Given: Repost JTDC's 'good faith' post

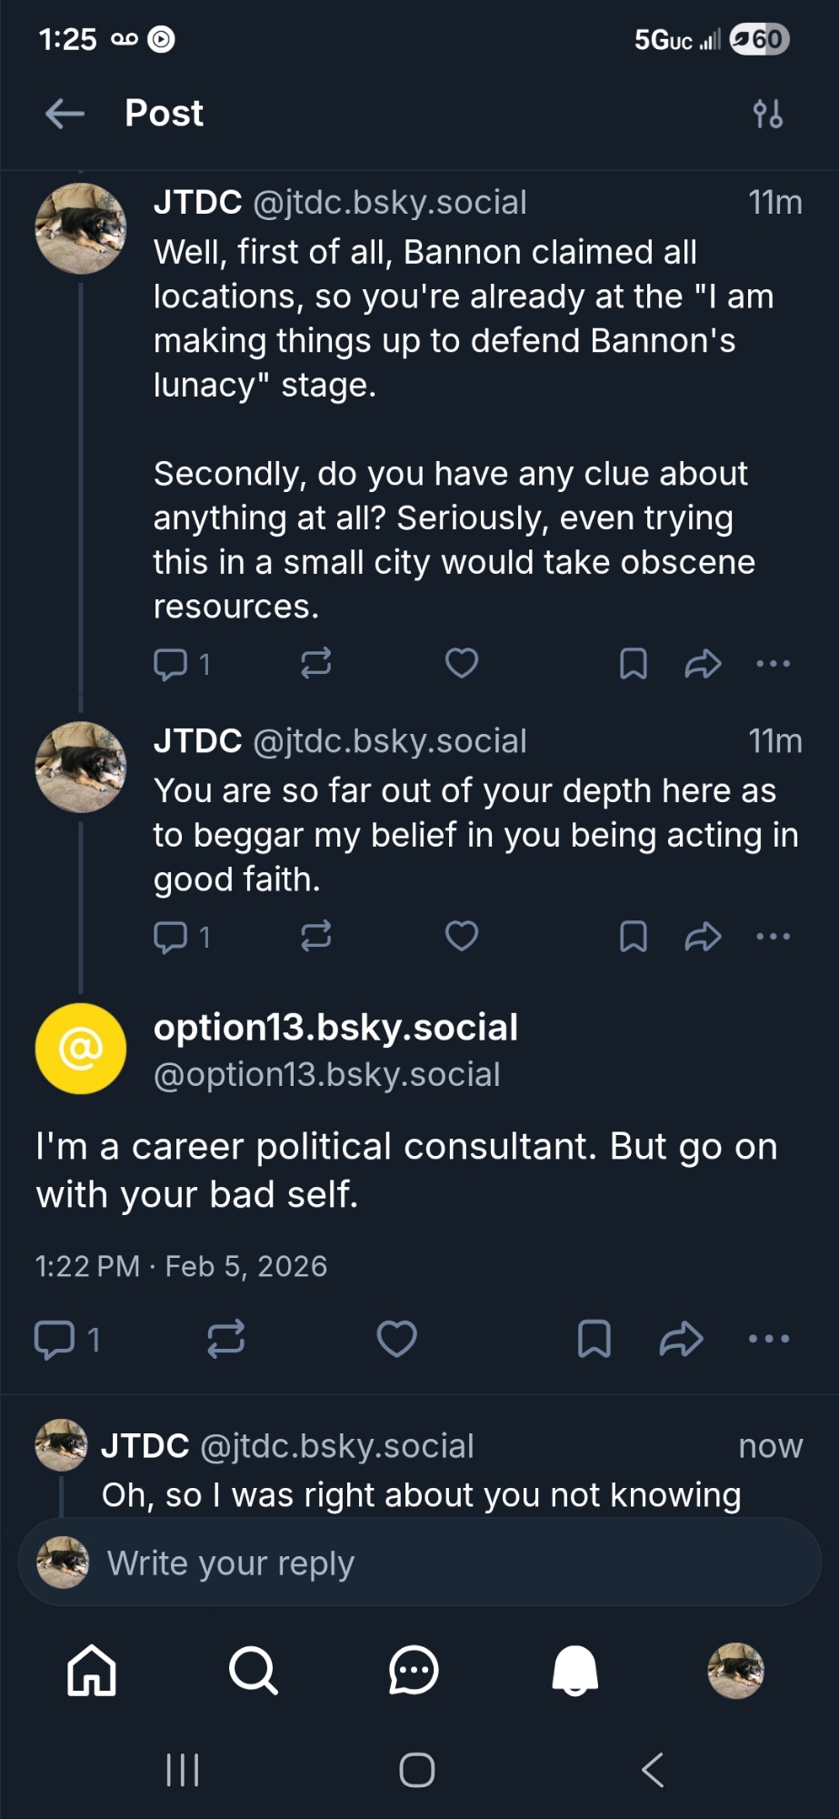Looking at the screenshot, I should coord(315,936).
